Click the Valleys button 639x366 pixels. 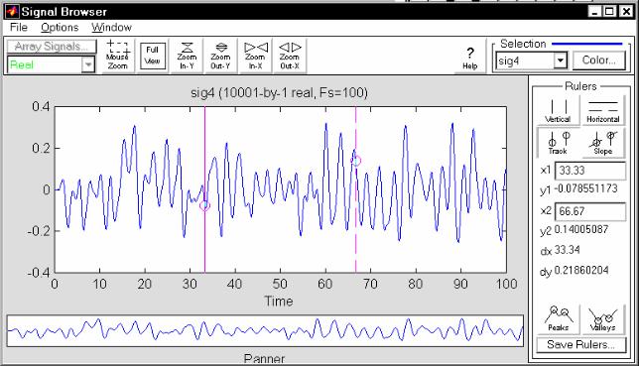point(602,318)
